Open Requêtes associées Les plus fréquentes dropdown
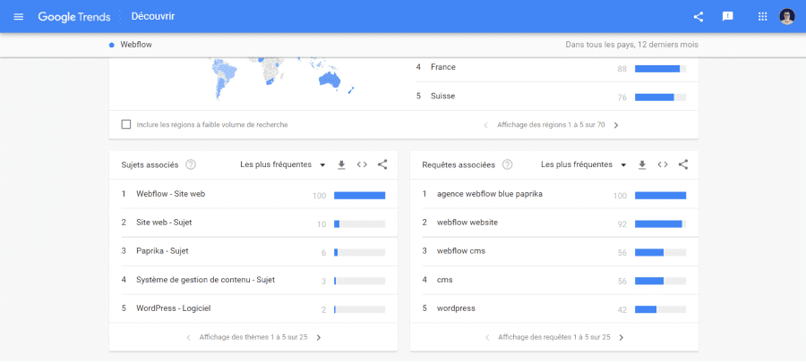This screenshot has width=806, height=362. [x=584, y=165]
